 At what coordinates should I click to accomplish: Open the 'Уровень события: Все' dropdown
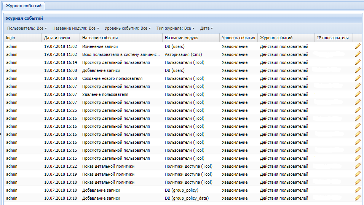(x=128, y=28)
